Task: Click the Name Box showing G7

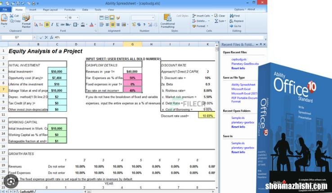Action: tap(17, 37)
